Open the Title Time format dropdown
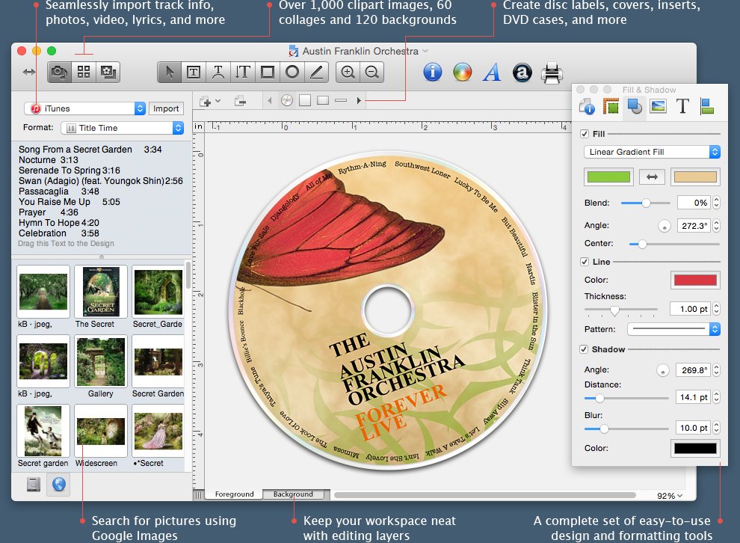 pyautogui.click(x=123, y=128)
